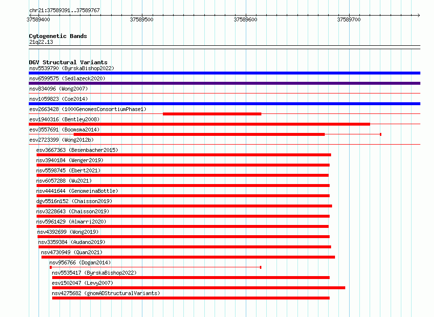Click the nsv3940184 Wenger2019 red bar
This screenshot has width=434, height=317.
[183, 165]
